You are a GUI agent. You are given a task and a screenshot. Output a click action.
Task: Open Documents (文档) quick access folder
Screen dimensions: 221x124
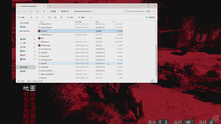coord(23,47)
